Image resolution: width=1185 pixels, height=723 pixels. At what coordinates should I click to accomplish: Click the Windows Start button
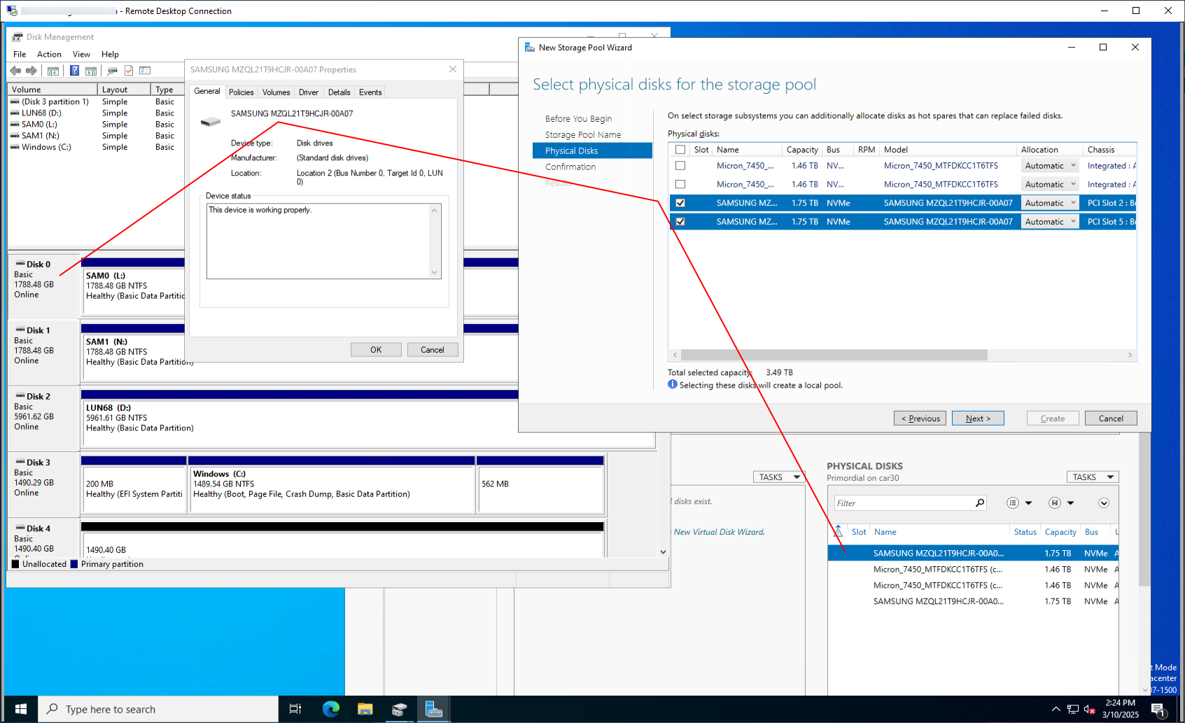point(20,709)
